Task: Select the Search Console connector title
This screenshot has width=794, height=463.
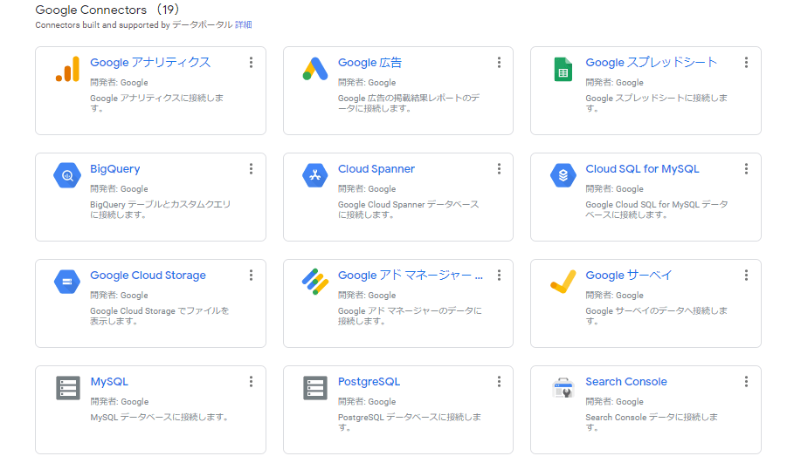Action: coord(626,382)
